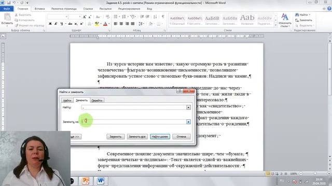Screen dimensions: 332x186
Task: Open Word Help question mark icon
Action: click(329, 9)
